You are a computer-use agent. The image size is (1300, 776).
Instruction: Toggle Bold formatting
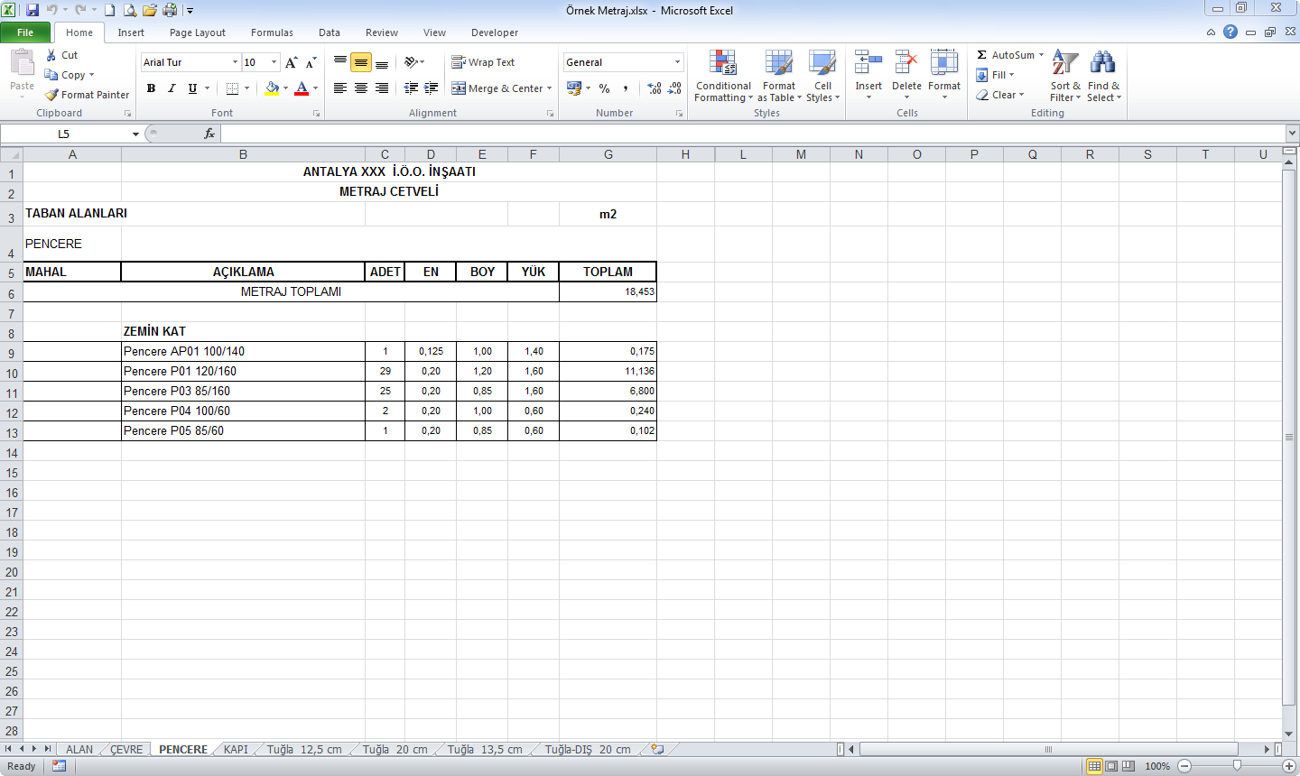click(151, 88)
